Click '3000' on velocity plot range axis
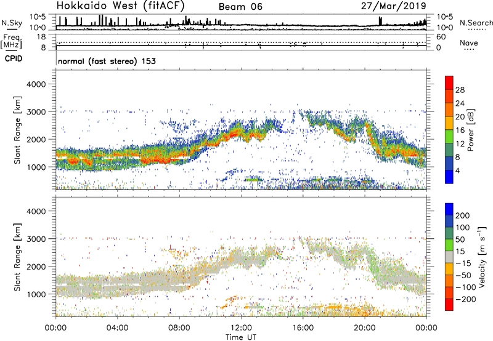The image size is (493, 341). [36, 239]
